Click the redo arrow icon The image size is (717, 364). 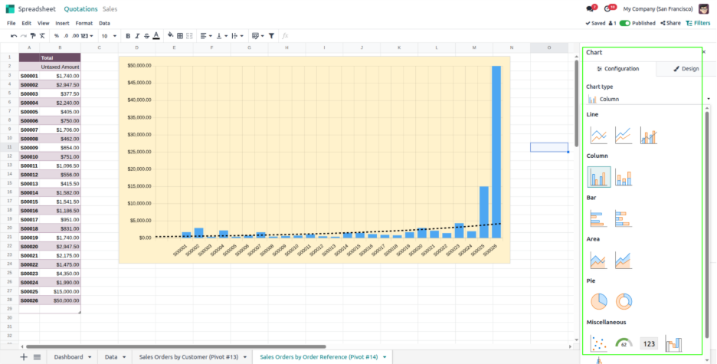(23, 36)
